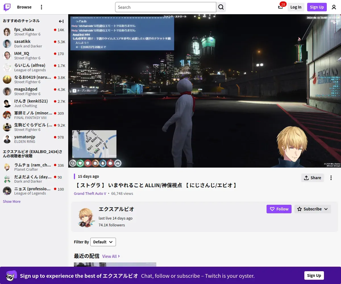Open the three-dot menu beside Browse
The height and width of the screenshot is (284, 341).
coord(41,7)
